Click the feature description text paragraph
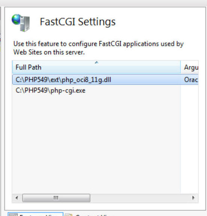 pos(98,48)
